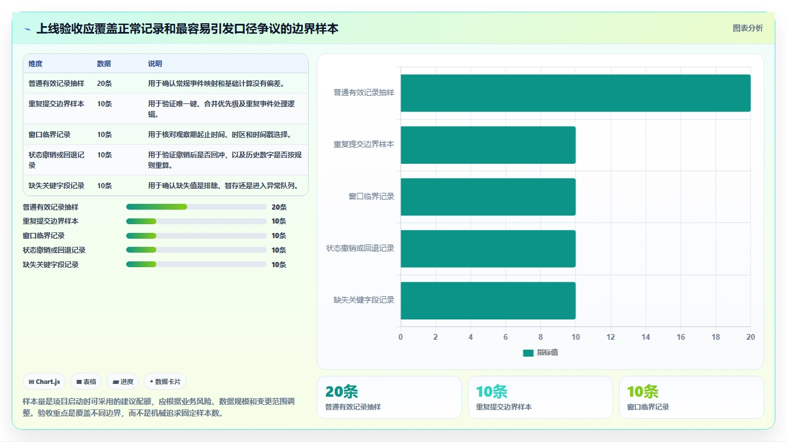Click the 20 tick on the x-axis

(750, 337)
